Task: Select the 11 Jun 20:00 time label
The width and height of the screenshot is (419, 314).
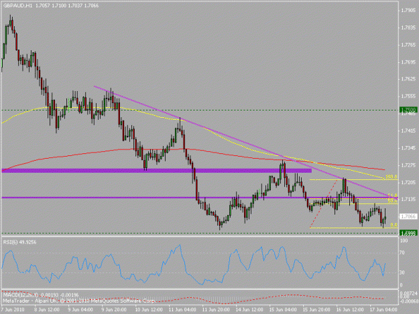Action: (x=216, y=310)
